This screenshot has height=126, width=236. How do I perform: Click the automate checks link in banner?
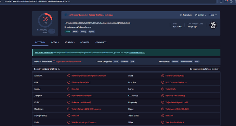137,53
